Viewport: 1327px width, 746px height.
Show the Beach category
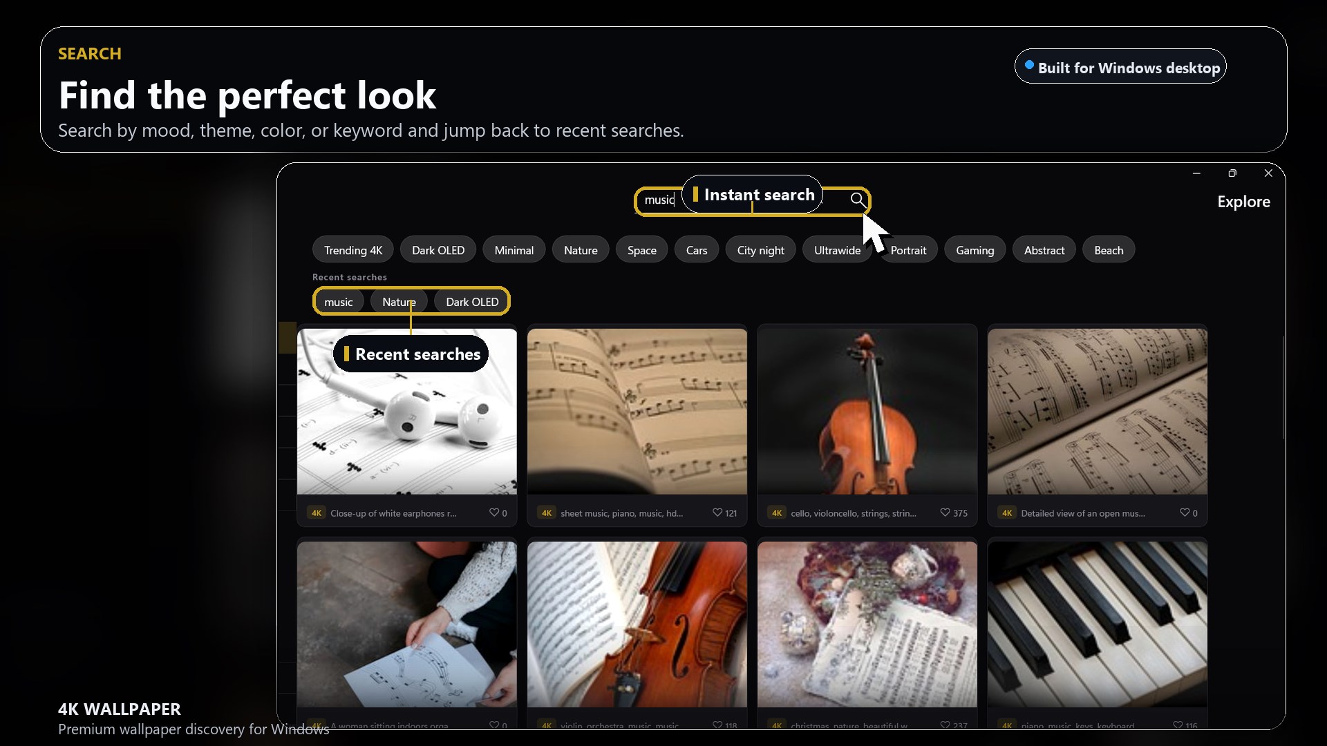point(1109,250)
